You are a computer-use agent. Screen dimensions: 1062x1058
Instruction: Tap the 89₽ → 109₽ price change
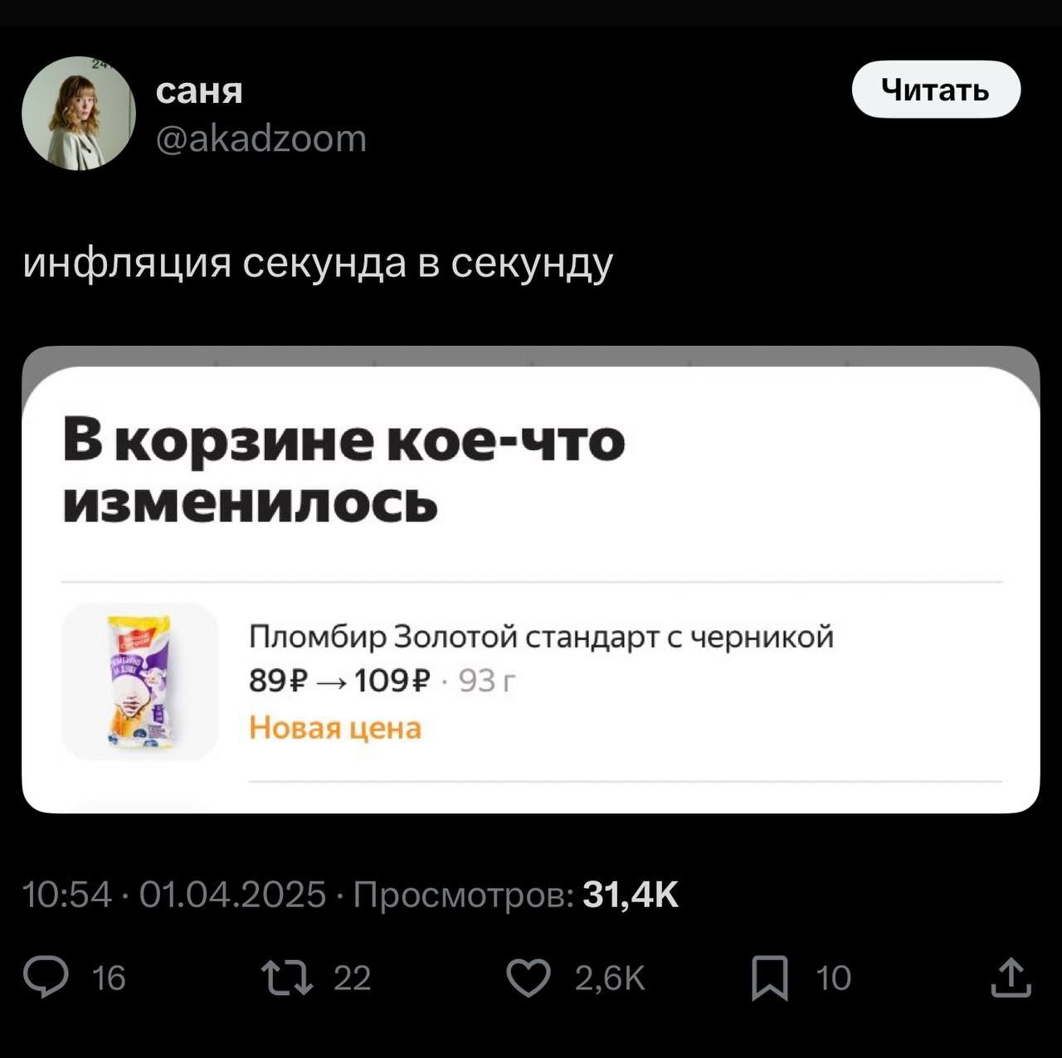coord(340,682)
